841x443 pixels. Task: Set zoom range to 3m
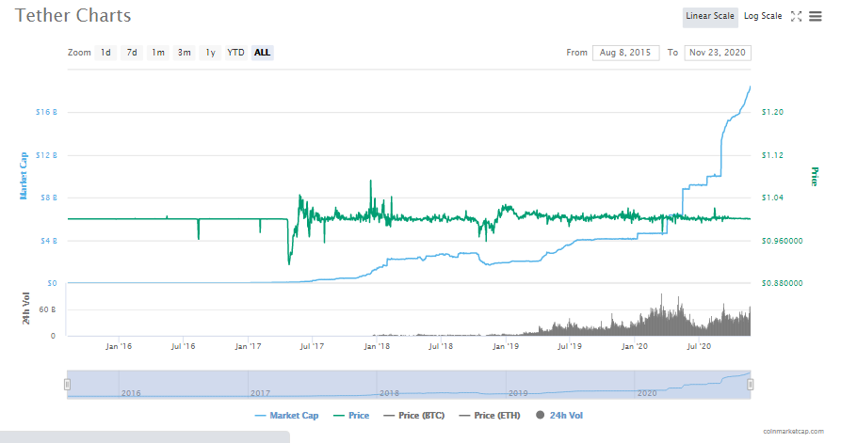click(184, 53)
